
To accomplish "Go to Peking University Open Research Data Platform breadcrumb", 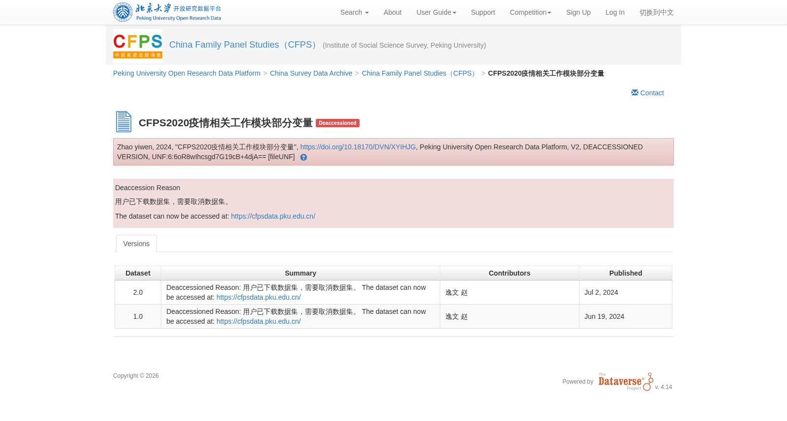I will pyautogui.click(x=187, y=73).
